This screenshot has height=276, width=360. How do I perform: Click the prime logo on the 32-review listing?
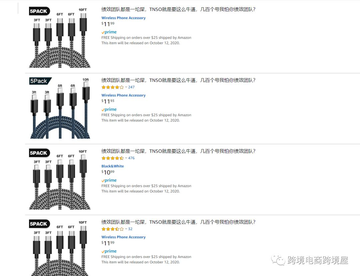tap(109, 251)
